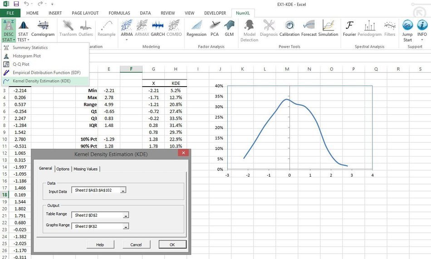This screenshot has height=259, width=431.
Task: Open the STAT TEST tools
Action: point(23,31)
